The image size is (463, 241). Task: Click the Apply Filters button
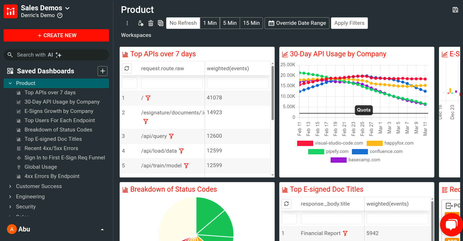(x=349, y=23)
